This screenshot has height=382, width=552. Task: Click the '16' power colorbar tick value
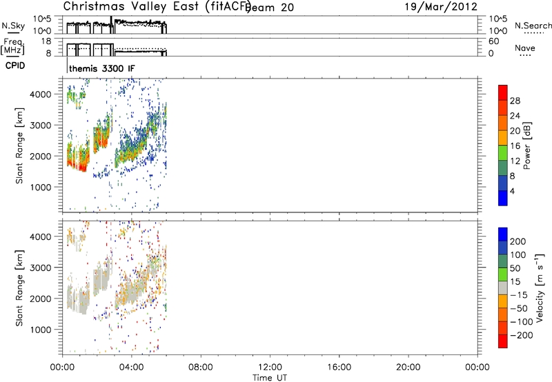(515, 146)
